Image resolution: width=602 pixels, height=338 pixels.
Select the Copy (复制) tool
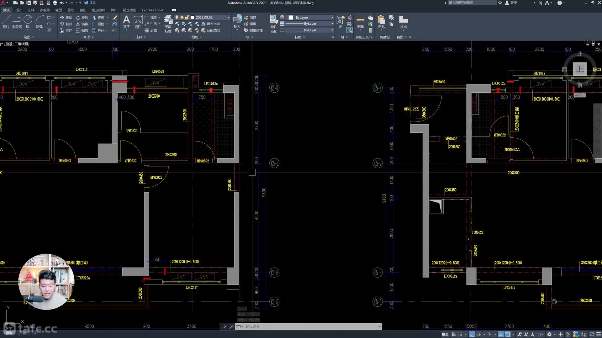(67, 24)
